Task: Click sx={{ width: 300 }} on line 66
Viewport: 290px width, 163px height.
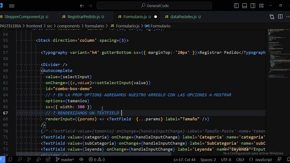Action: pos(68,107)
